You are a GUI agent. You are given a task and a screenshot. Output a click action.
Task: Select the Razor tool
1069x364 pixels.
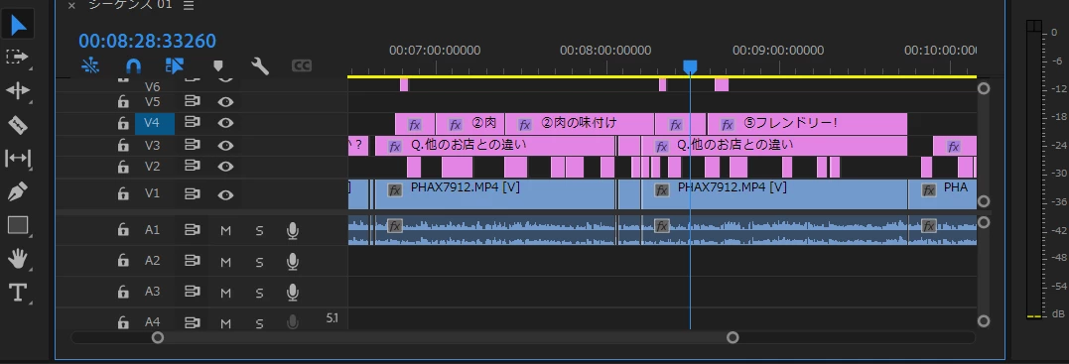point(18,124)
